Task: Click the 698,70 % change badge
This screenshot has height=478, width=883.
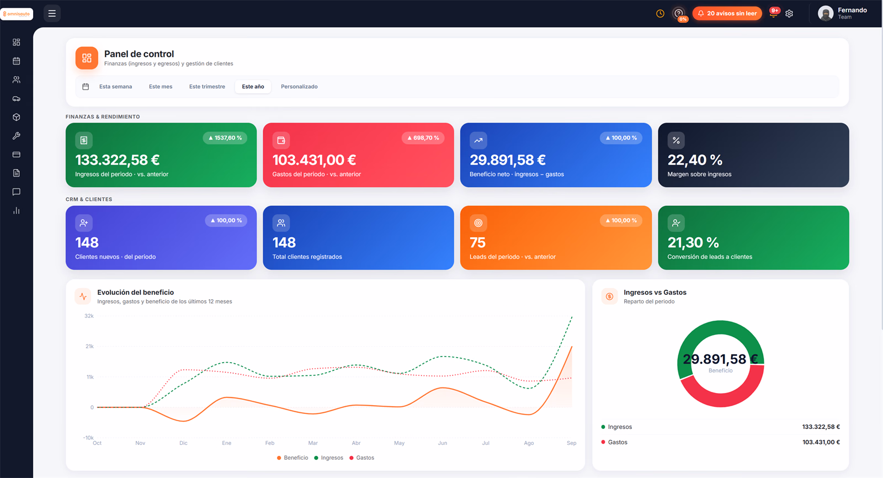Action: [x=423, y=138]
